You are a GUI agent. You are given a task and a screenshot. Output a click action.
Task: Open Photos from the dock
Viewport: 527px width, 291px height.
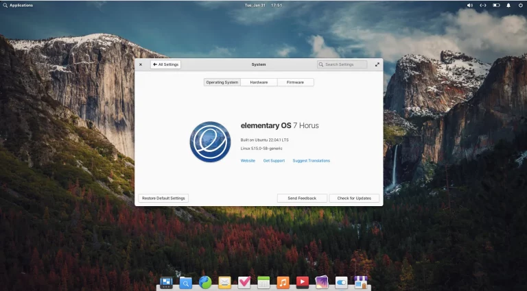pos(322,282)
